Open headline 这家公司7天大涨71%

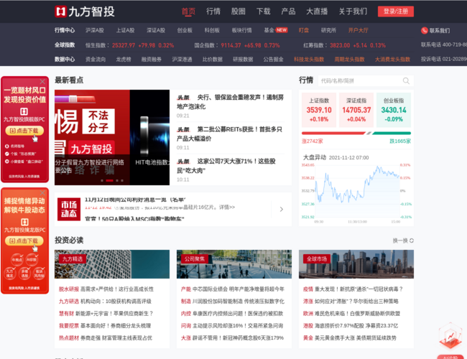click(226, 166)
